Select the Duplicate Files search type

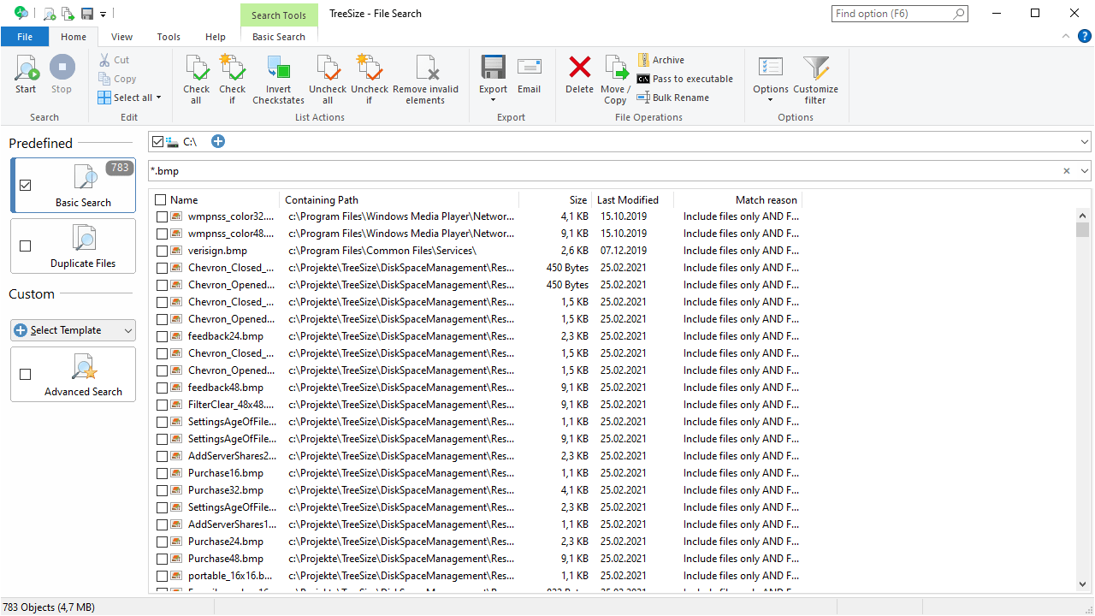point(74,246)
